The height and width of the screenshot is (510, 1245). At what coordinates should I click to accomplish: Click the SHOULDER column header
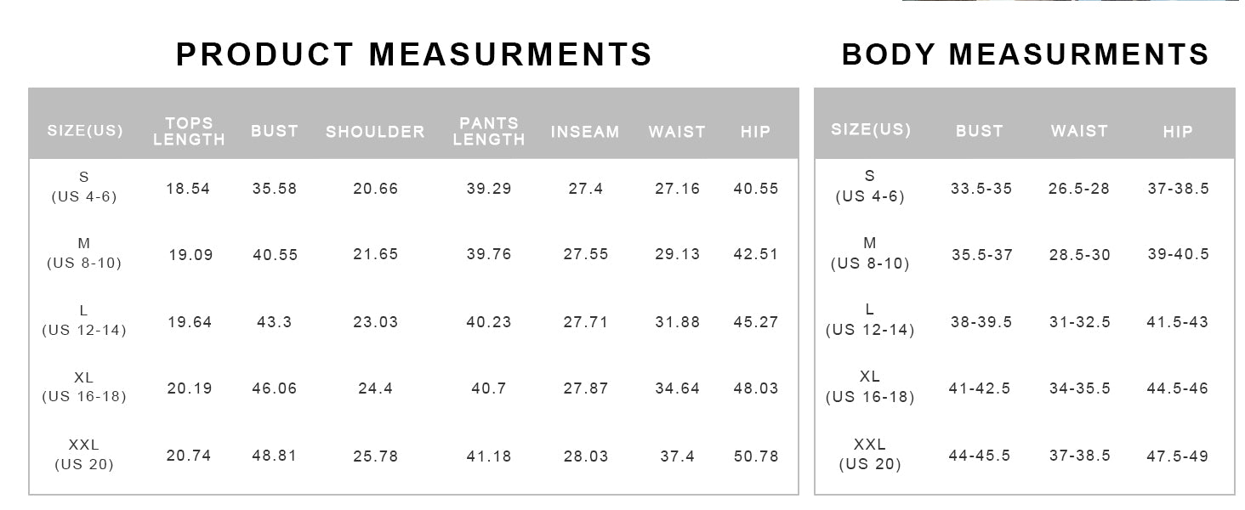(x=375, y=132)
